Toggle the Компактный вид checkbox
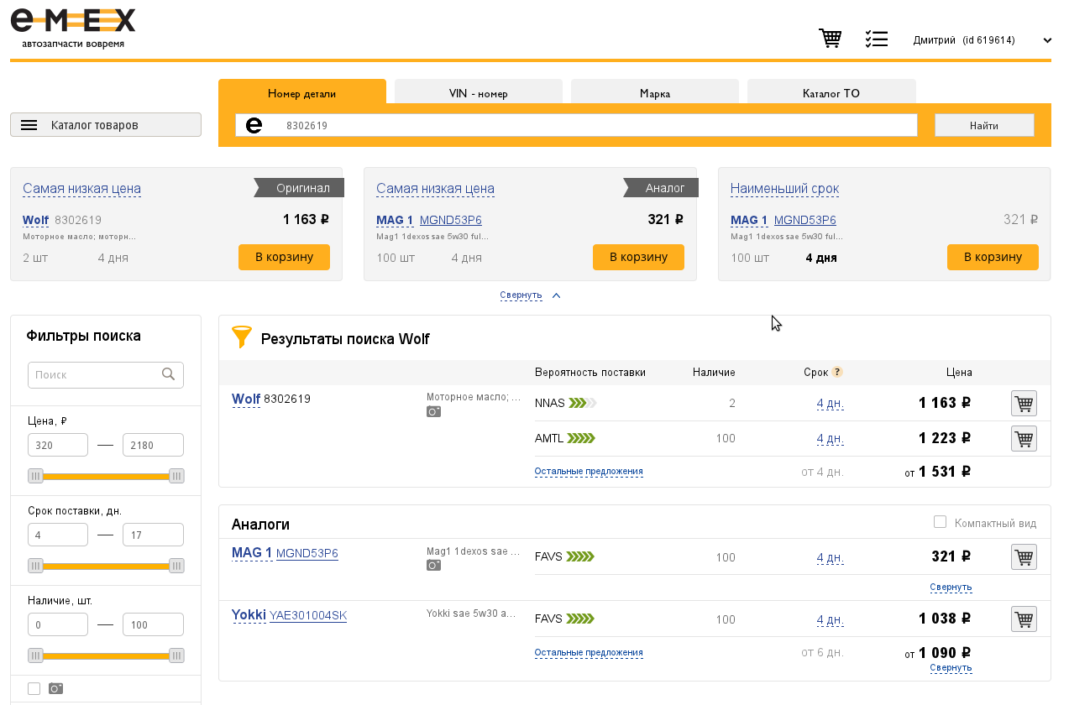The width and height of the screenshot is (1069, 705). (940, 522)
